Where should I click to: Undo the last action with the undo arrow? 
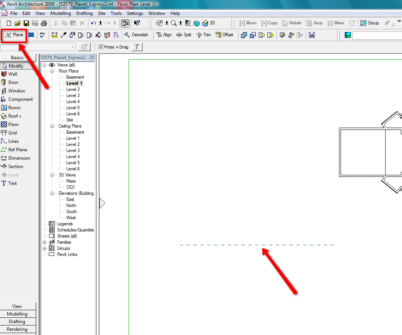click(x=93, y=23)
